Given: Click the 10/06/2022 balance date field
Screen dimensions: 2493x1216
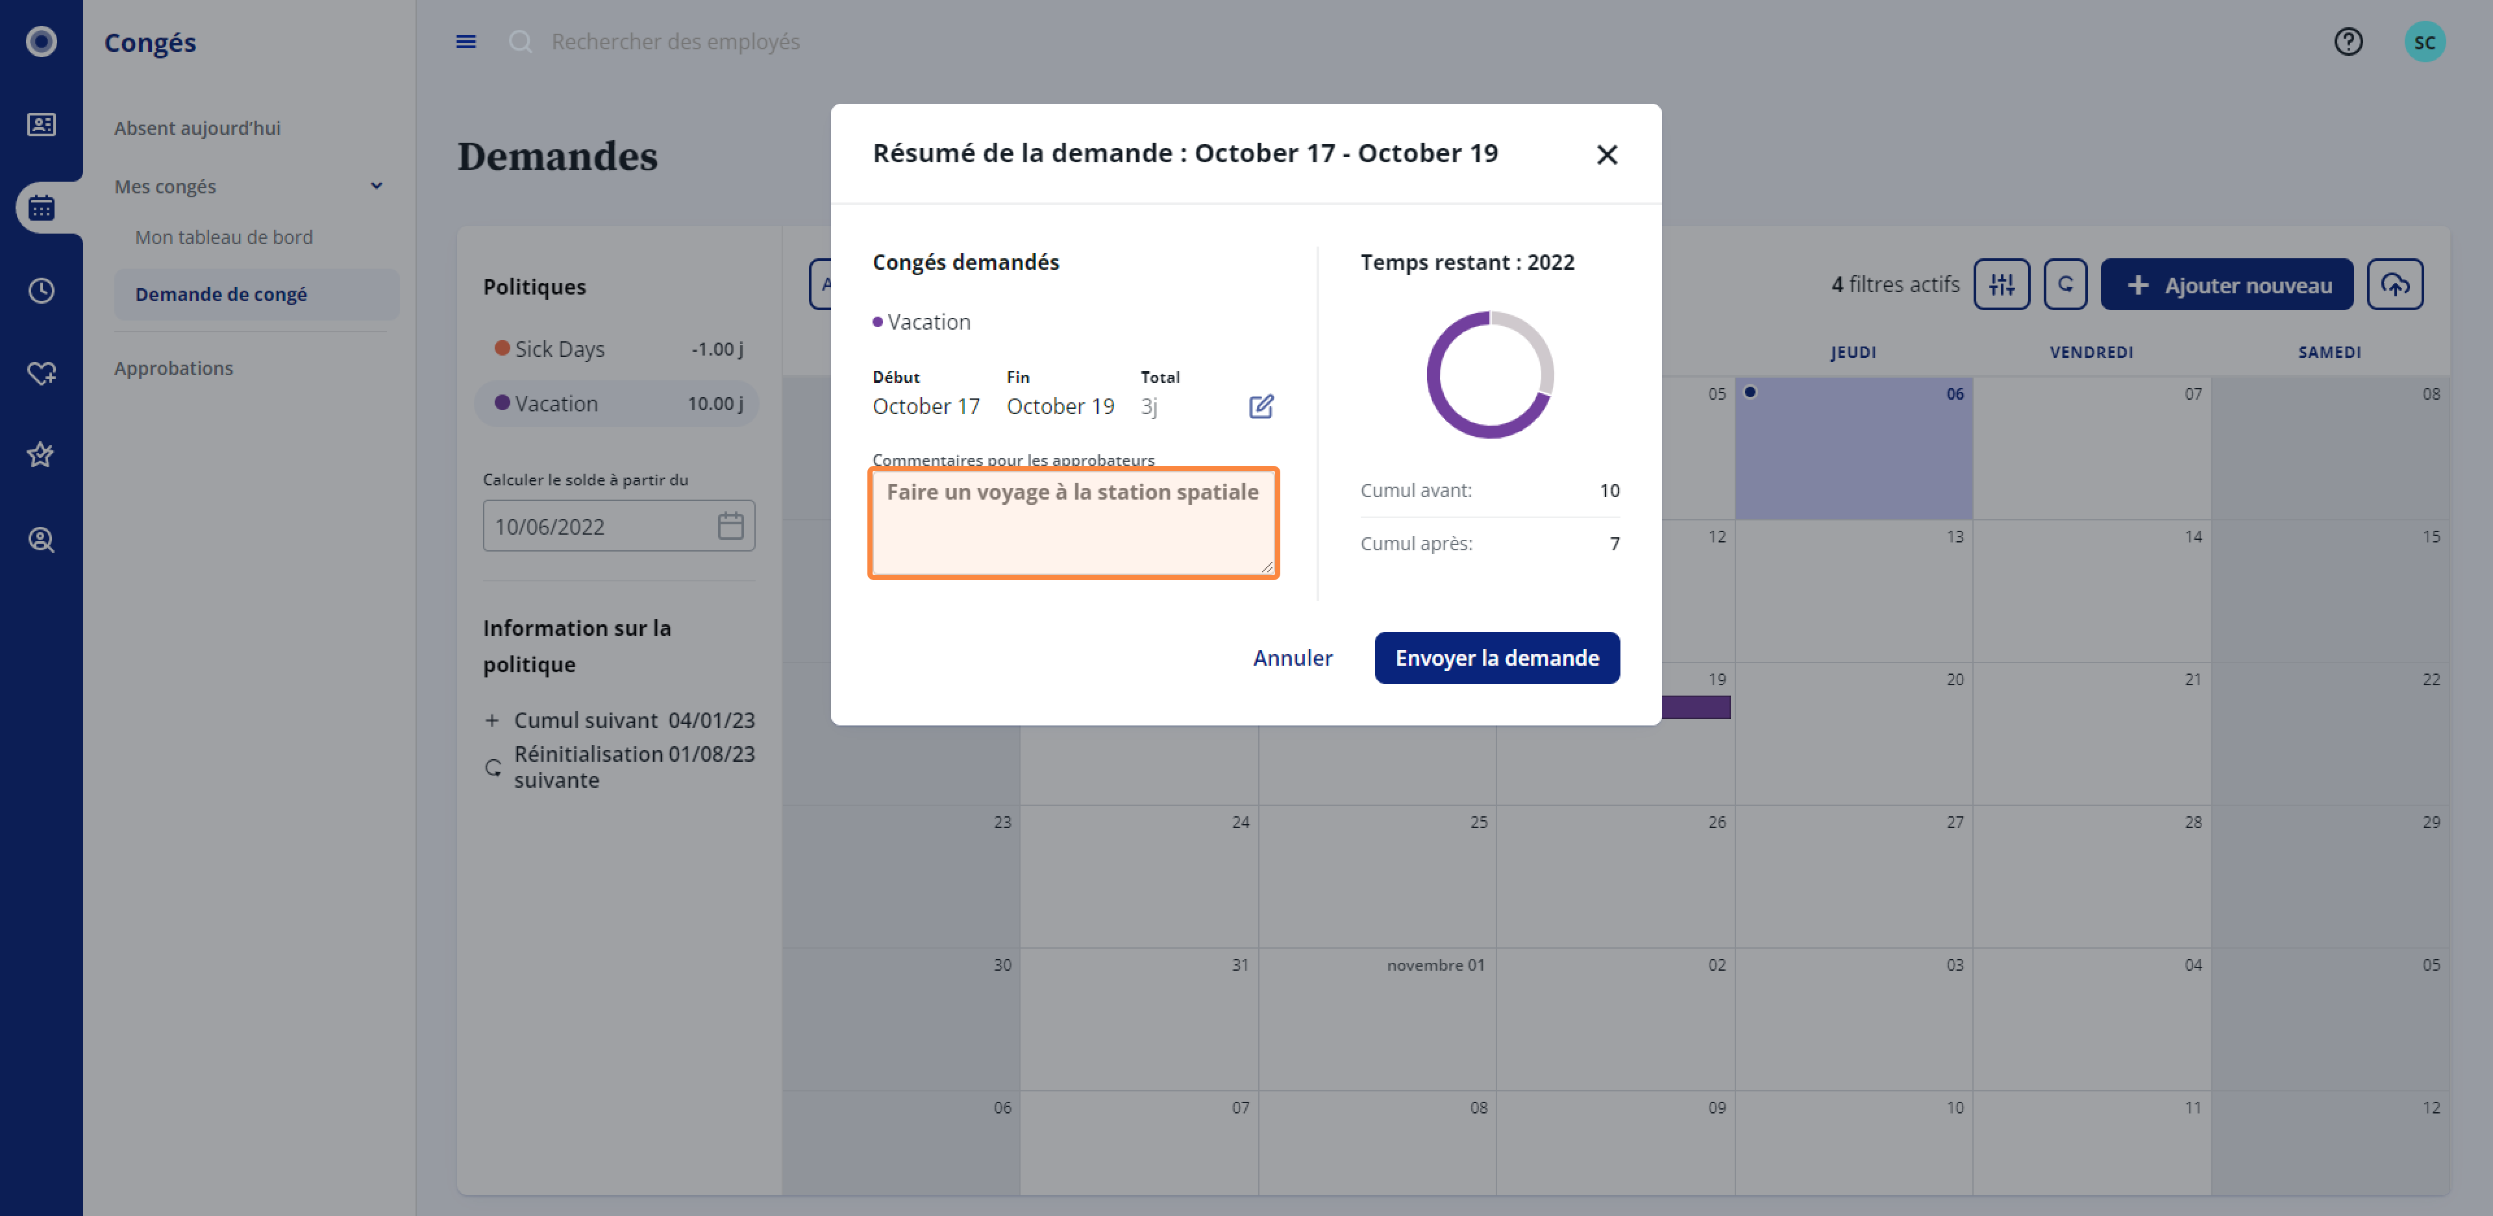Looking at the screenshot, I should pos(619,526).
